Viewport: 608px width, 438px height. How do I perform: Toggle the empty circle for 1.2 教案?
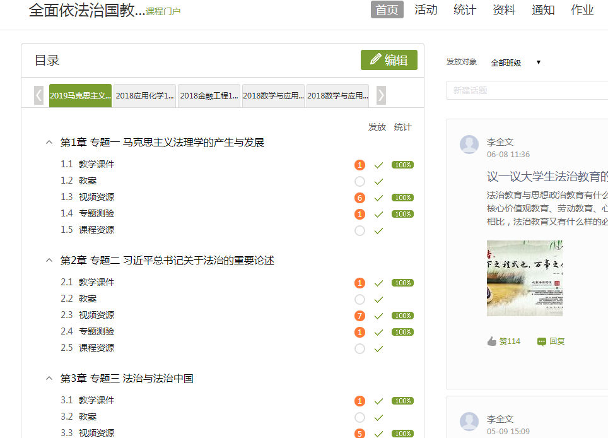[360, 182]
